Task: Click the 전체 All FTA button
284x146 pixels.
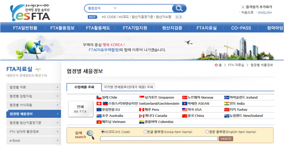Action: pyautogui.click(x=80, y=109)
